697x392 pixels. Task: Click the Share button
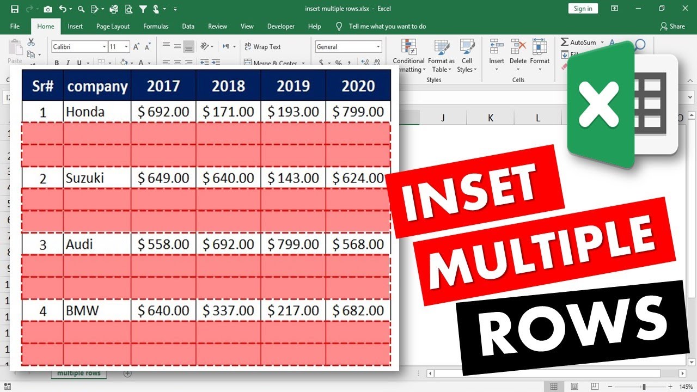[672, 26]
